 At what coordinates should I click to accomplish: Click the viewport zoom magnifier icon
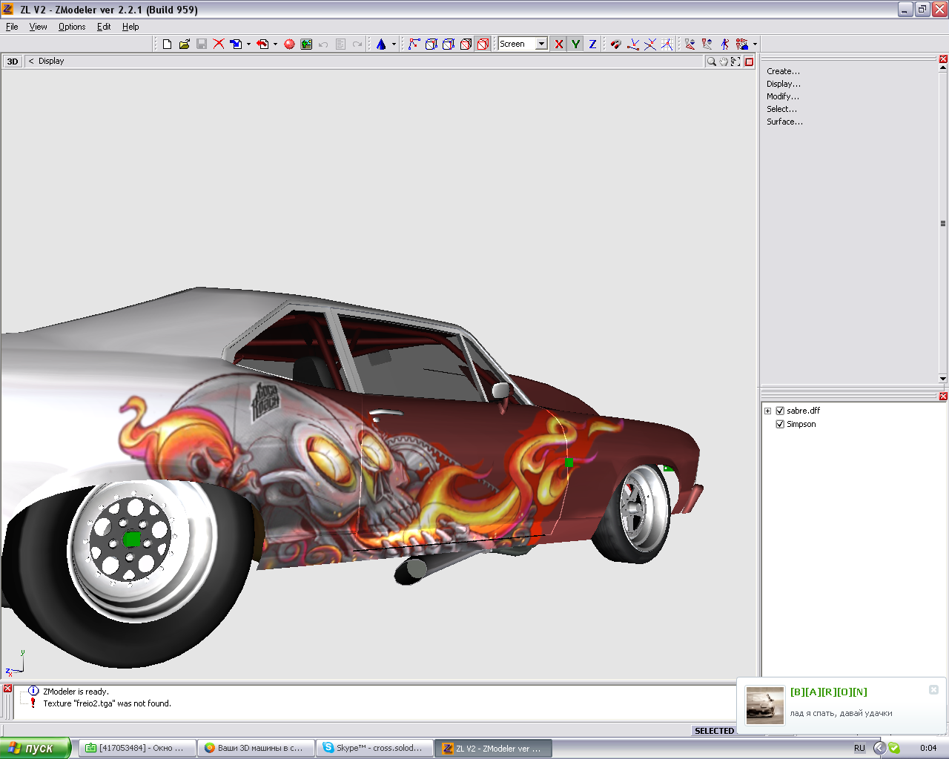click(711, 62)
